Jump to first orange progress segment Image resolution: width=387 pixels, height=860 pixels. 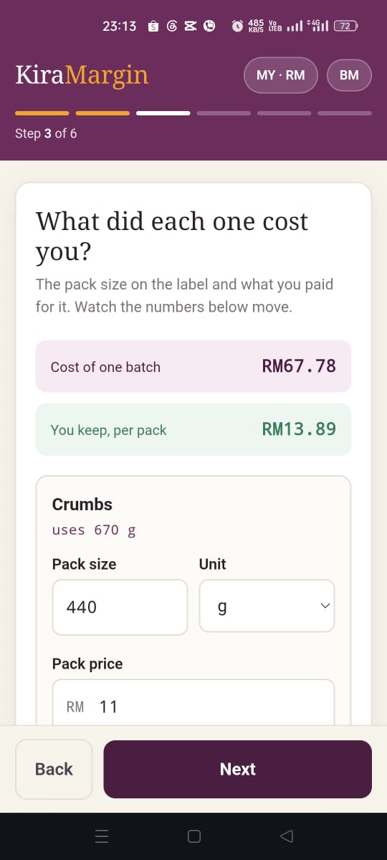point(42,113)
